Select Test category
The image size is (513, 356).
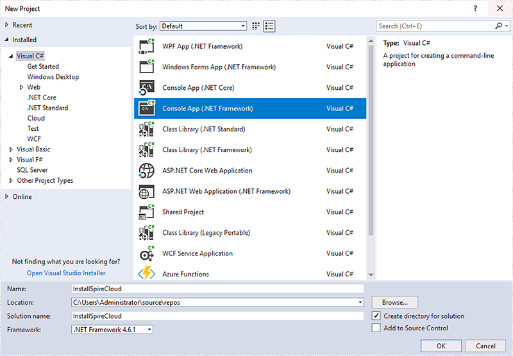tap(33, 128)
